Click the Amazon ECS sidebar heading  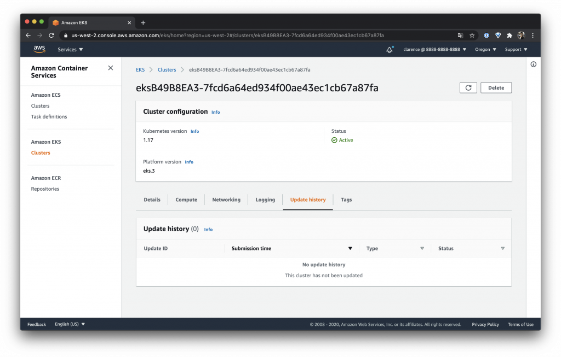[46, 95]
